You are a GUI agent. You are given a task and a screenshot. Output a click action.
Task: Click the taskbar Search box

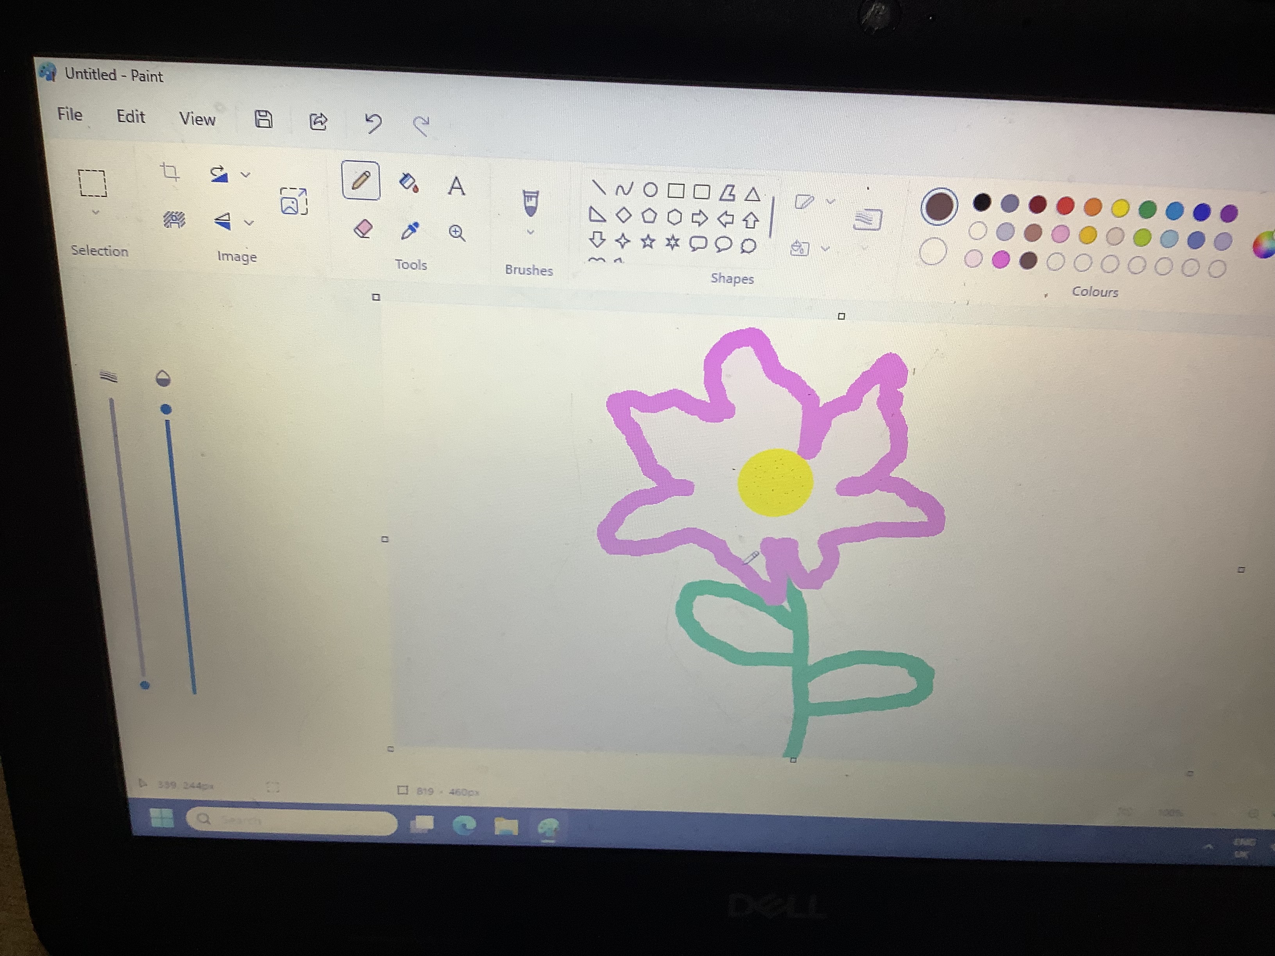292,820
